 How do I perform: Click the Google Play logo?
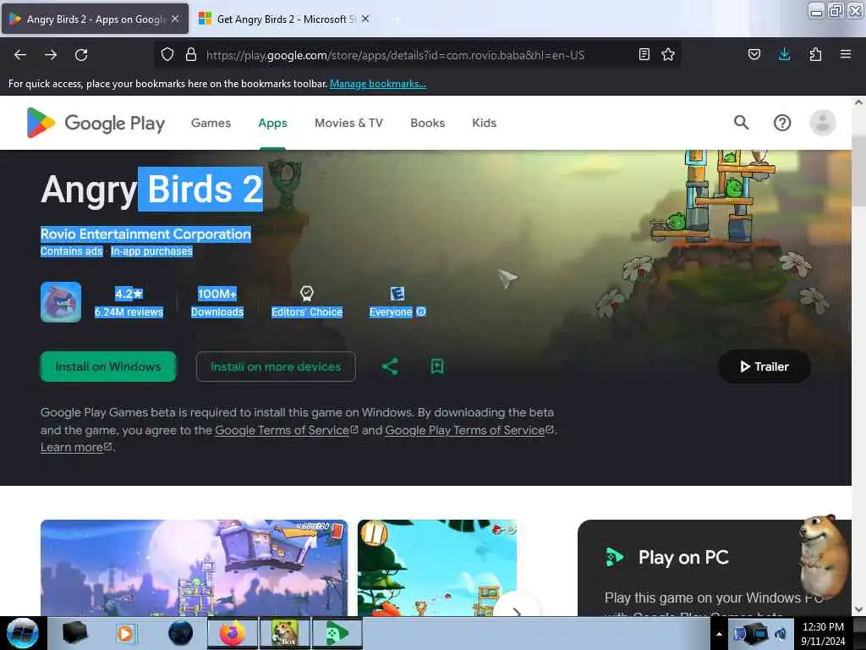pos(96,123)
